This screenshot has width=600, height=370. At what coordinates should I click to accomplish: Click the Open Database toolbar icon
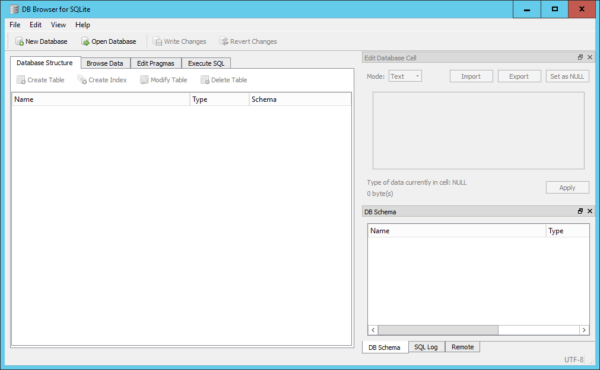(85, 41)
